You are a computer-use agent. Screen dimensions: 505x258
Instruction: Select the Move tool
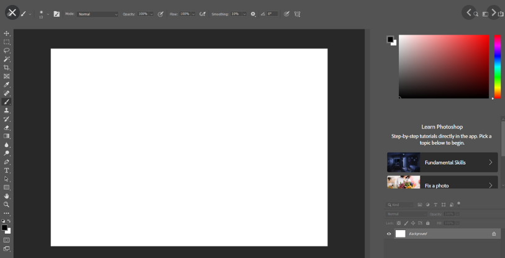coord(7,33)
